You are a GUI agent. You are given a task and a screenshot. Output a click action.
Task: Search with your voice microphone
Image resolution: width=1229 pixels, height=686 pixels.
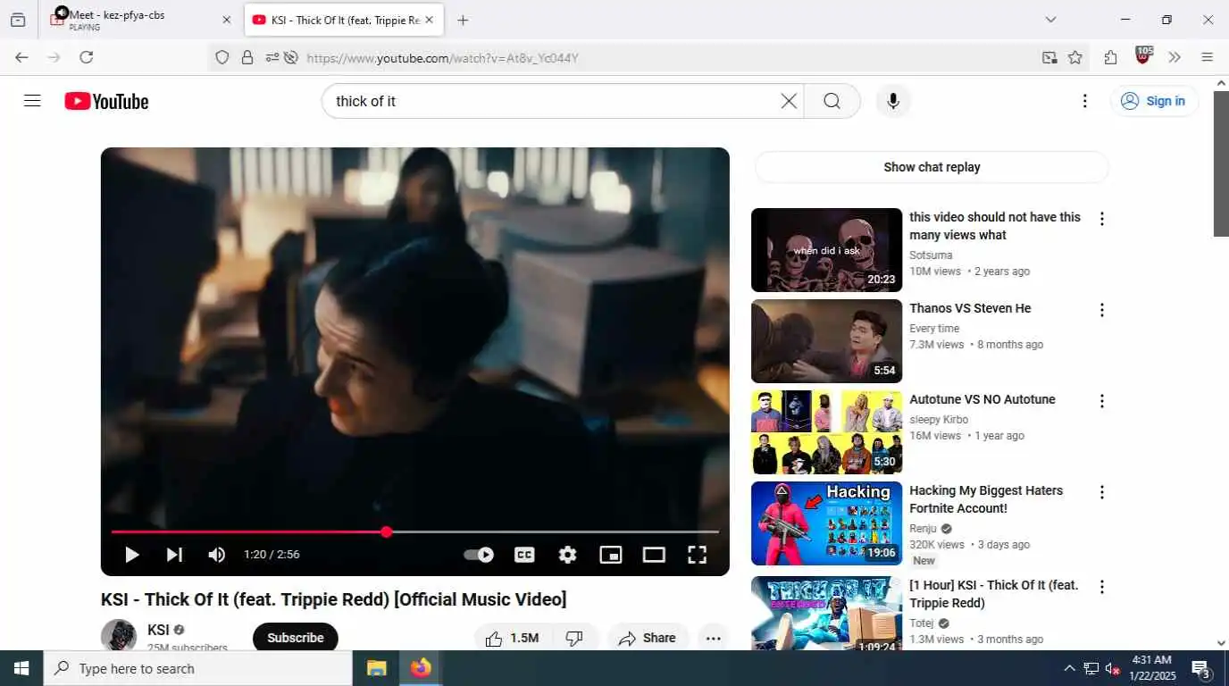tap(892, 101)
